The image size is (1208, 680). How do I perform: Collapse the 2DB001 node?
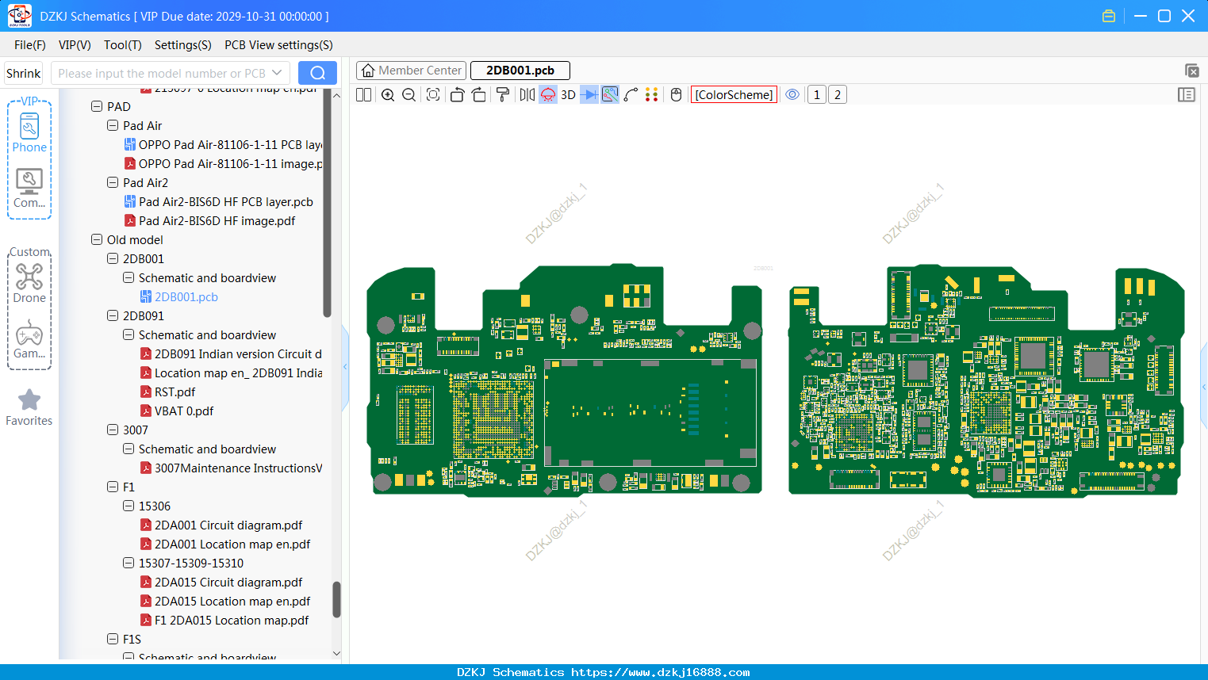click(113, 258)
